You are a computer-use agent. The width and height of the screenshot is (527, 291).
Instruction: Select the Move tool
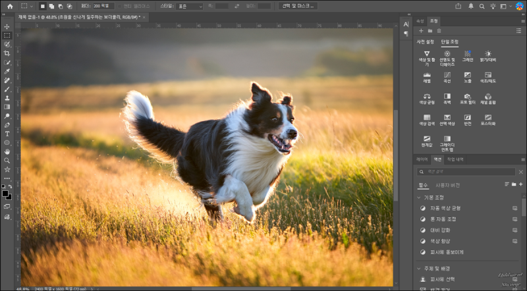point(7,26)
